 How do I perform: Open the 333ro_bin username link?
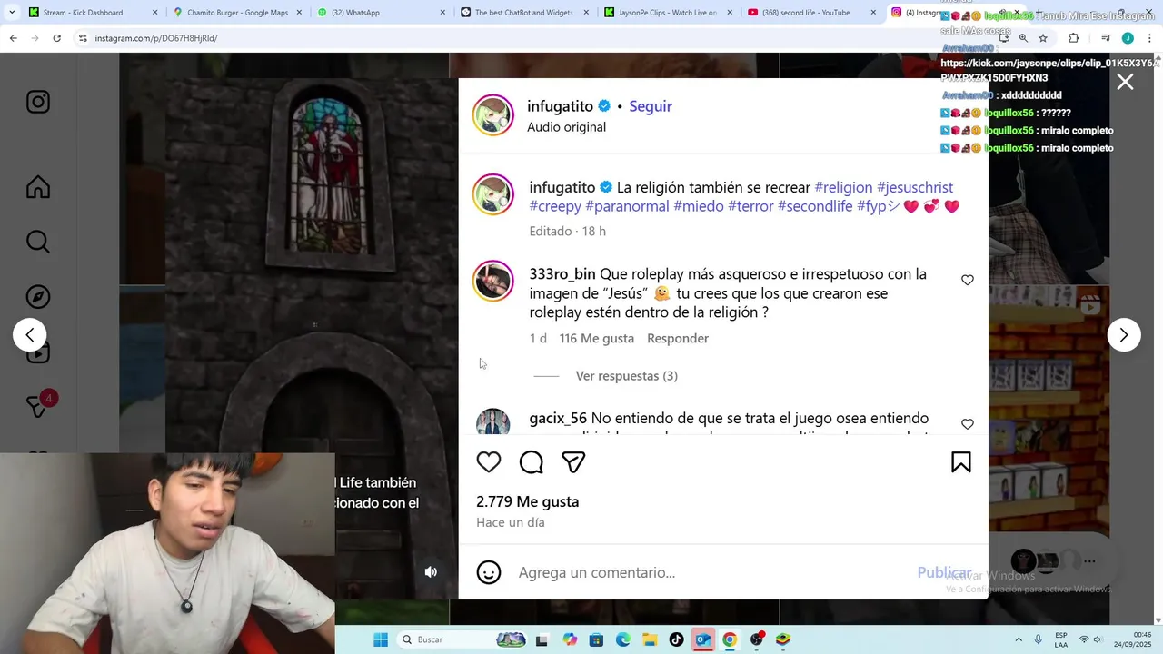click(562, 274)
